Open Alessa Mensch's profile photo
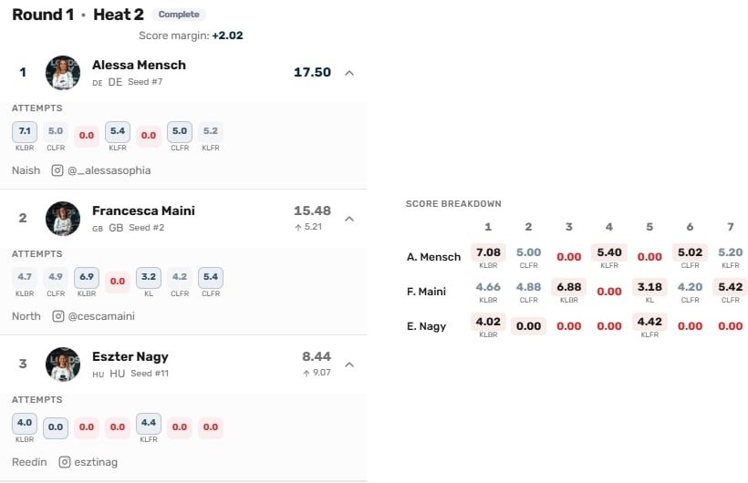This screenshot has height=483, width=748. pyautogui.click(x=63, y=73)
